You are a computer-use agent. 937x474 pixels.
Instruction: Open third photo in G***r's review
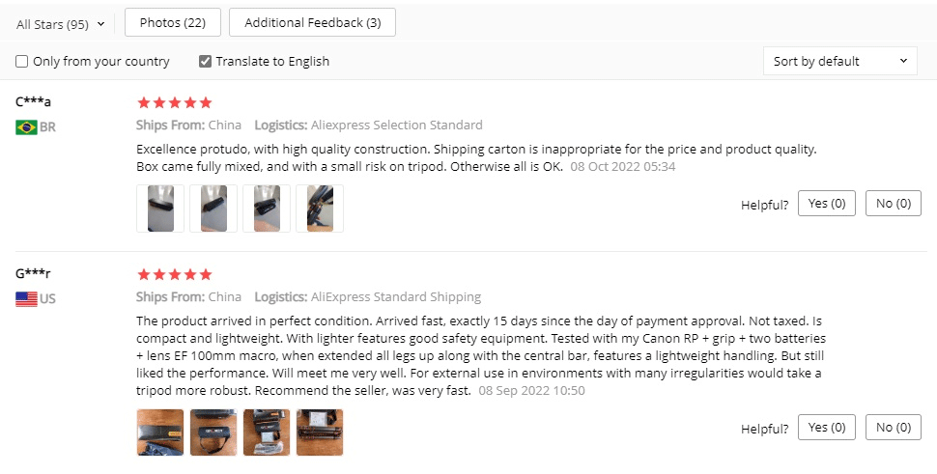pos(267,432)
